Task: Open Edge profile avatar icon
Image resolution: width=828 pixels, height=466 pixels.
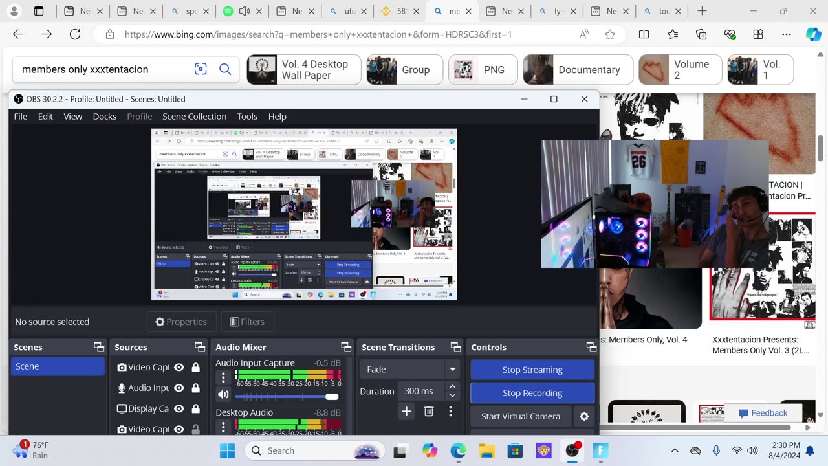Action: (14, 11)
